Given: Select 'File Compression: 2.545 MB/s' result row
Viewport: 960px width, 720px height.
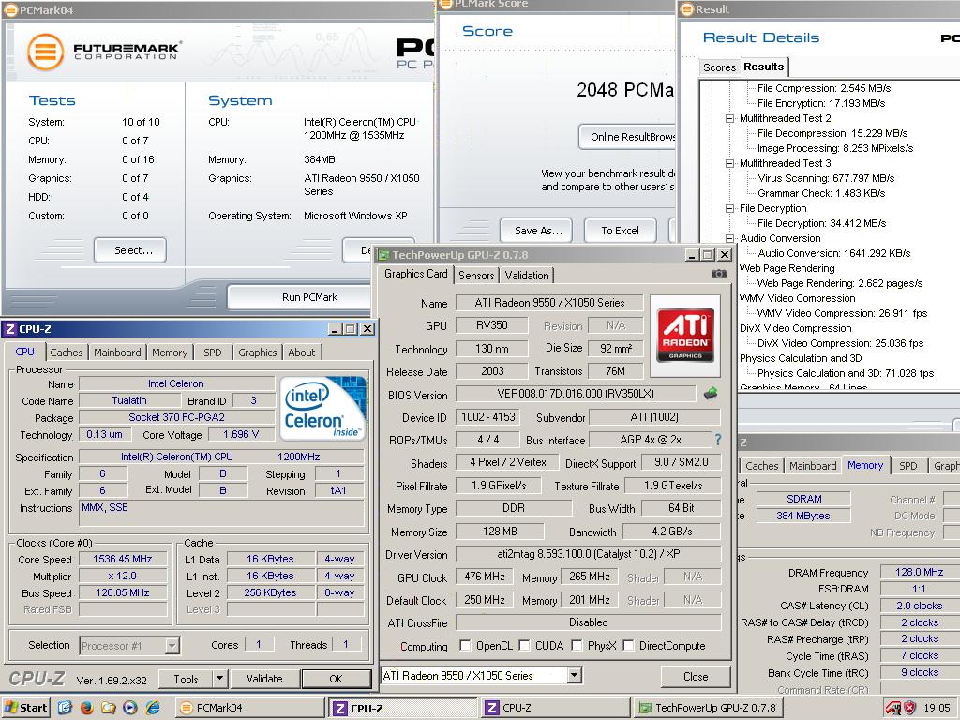Looking at the screenshot, I should pos(823,88).
